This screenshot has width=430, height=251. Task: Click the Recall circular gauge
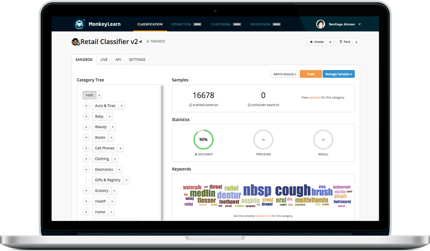pyautogui.click(x=323, y=140)
